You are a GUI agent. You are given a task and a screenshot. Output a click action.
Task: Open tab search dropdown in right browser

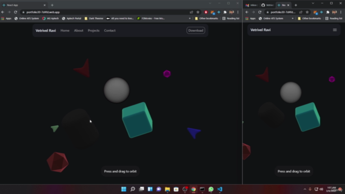pos(313,3)
